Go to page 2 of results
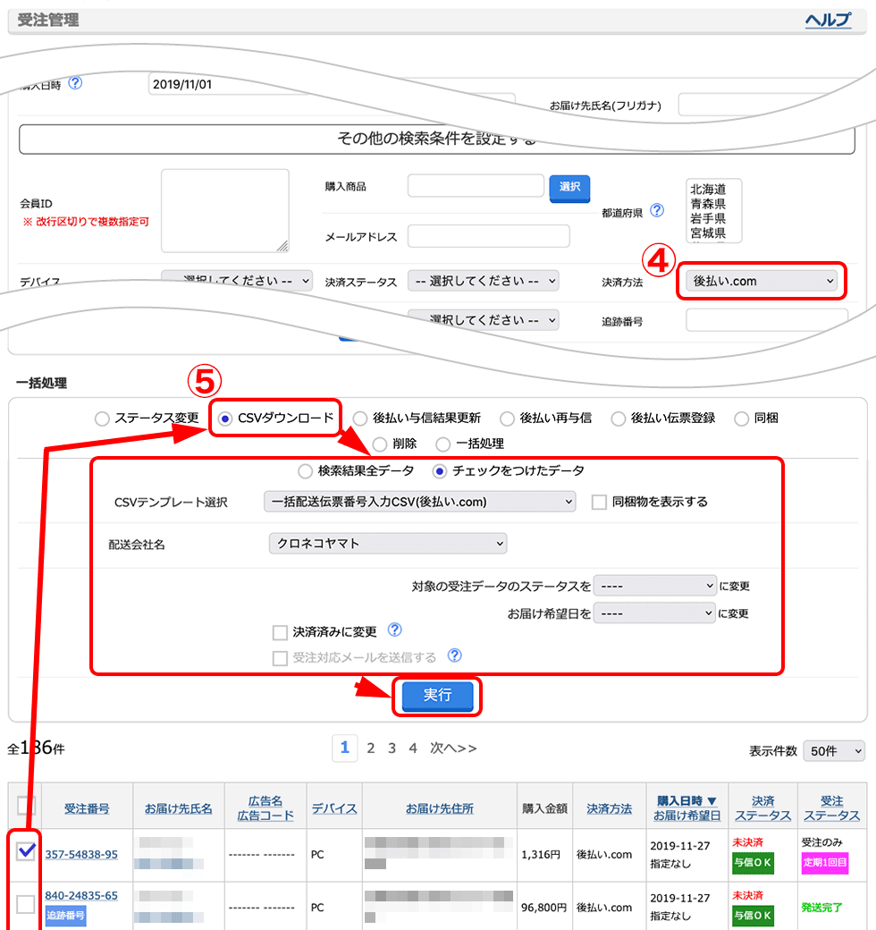Viewport: 876px width, 930px height. (x=370, y=748)
